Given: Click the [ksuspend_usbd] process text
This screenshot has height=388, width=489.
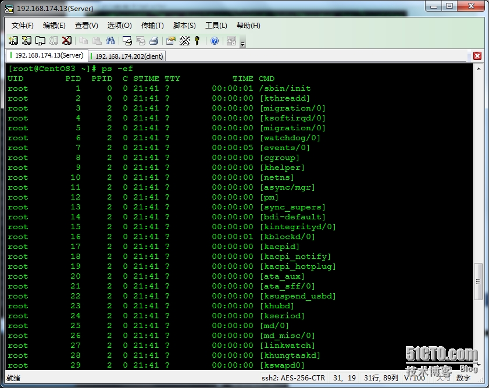Looking at the screenshot, I should 298,296.
